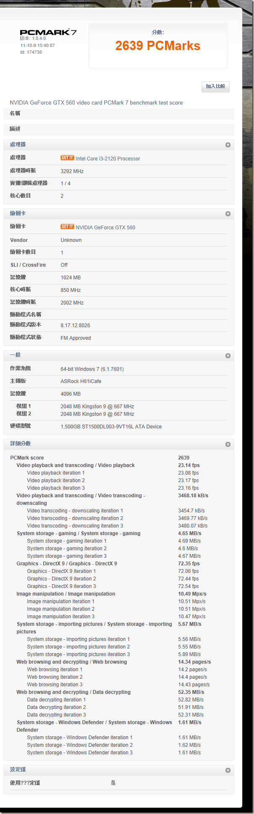
Task: Click the 72.35 fps DirectX 9 score
Action: [x=189, y=564]
